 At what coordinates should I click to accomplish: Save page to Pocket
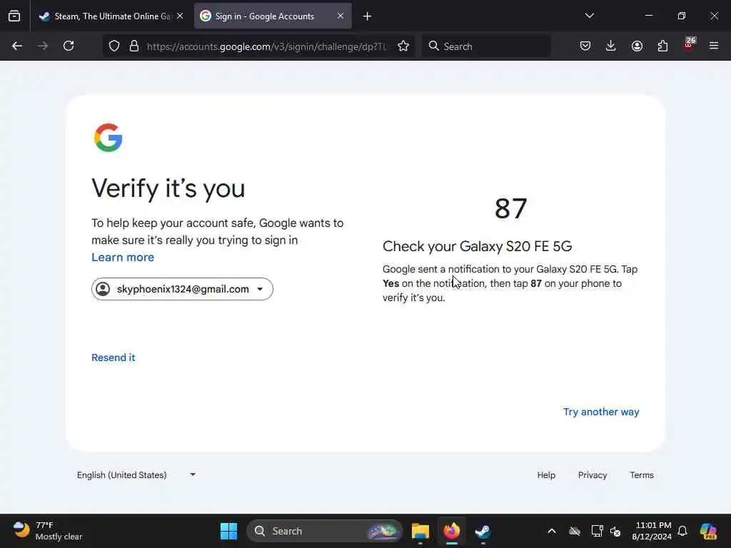click(x=585, y=46)
